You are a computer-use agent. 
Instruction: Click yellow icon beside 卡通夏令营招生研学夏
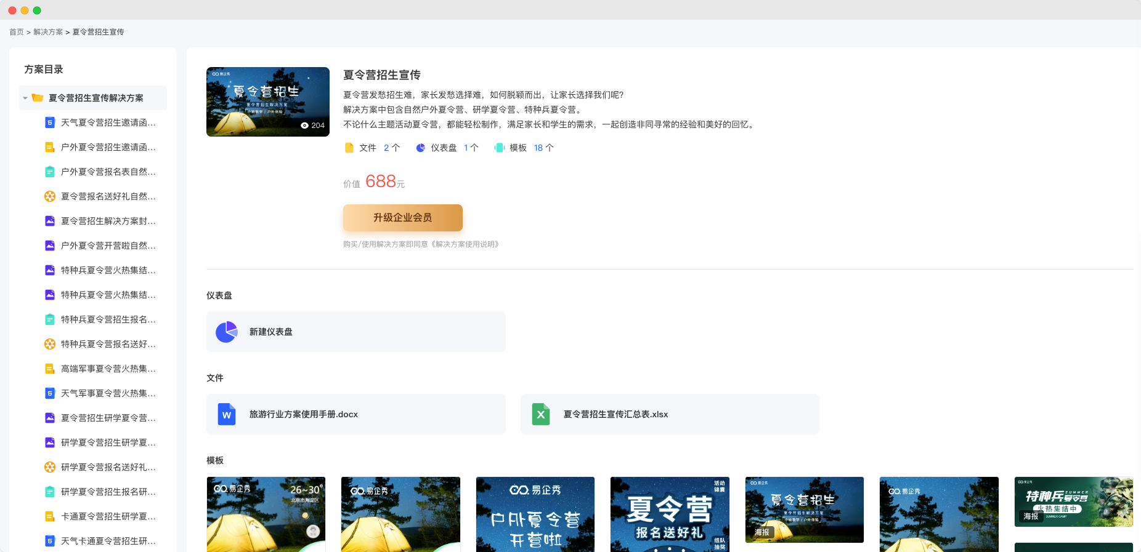coord(50,516)
